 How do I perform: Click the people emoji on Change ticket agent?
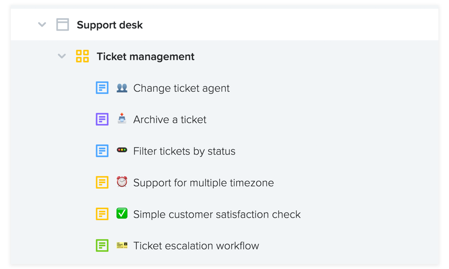(122, 88)
